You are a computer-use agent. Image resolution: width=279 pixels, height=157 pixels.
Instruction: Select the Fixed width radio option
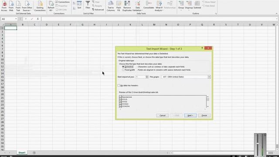[123, 70]
